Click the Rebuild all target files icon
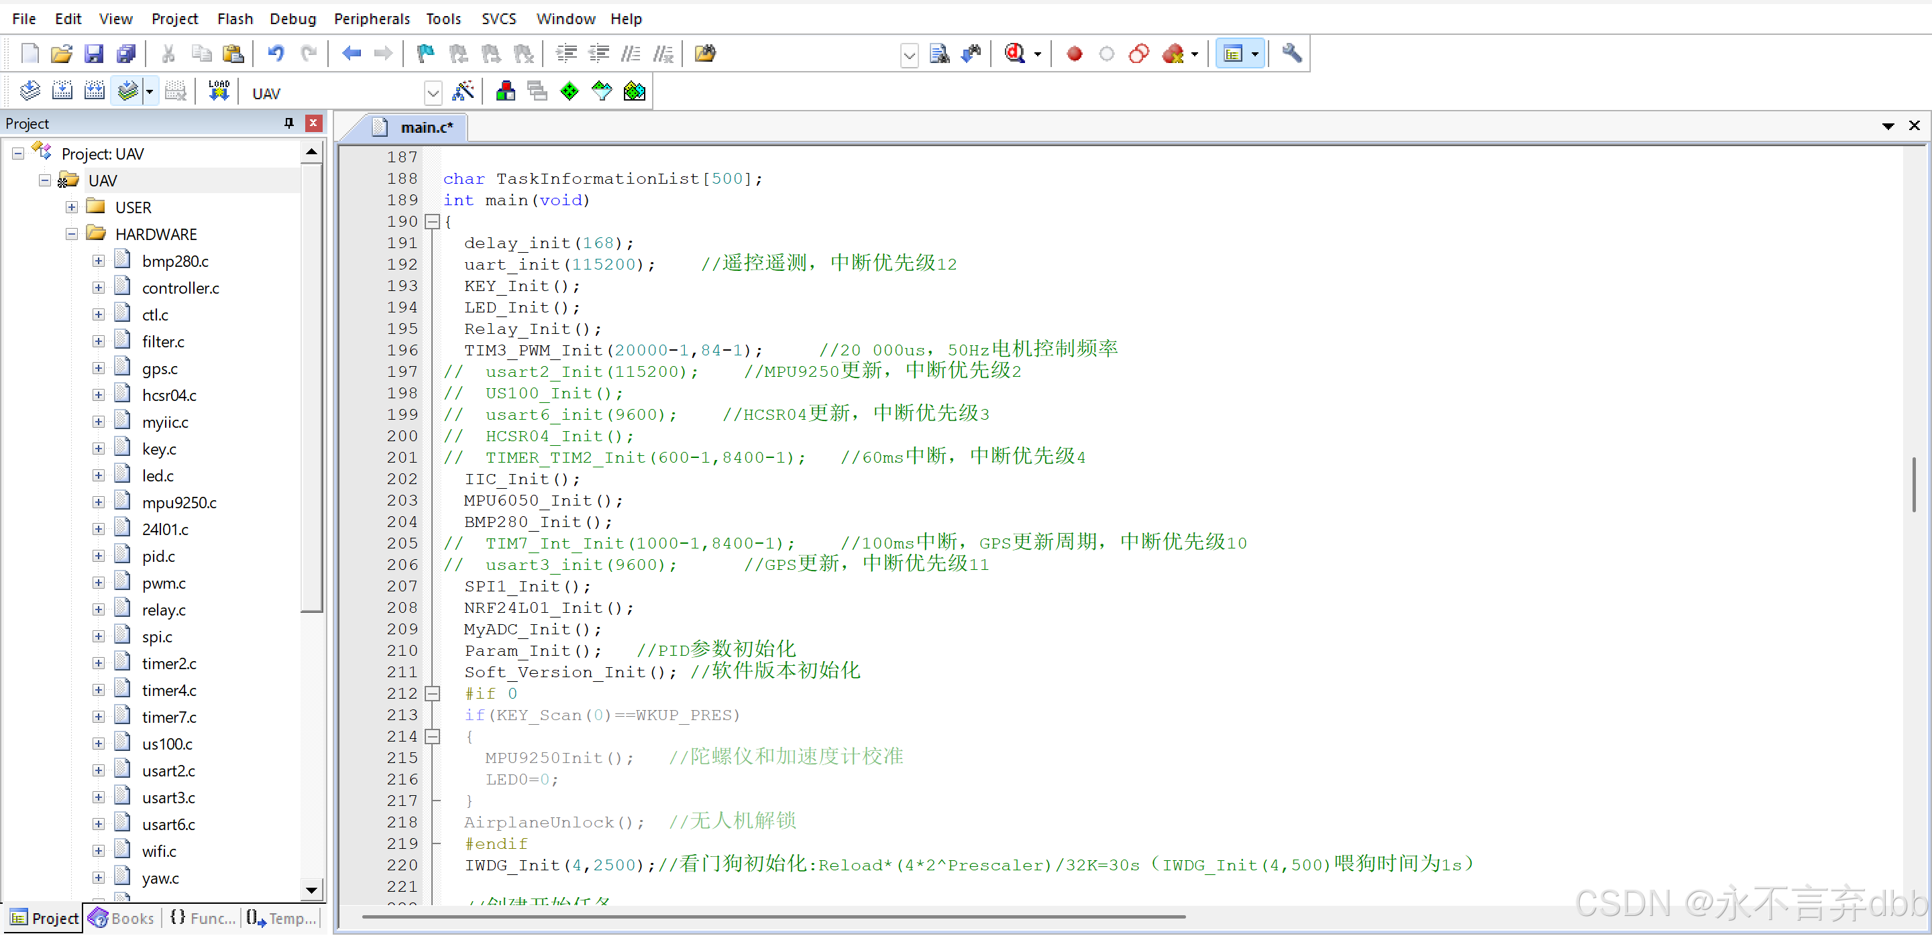Viewport: 1932px width, 936px height. coord(95,91)
